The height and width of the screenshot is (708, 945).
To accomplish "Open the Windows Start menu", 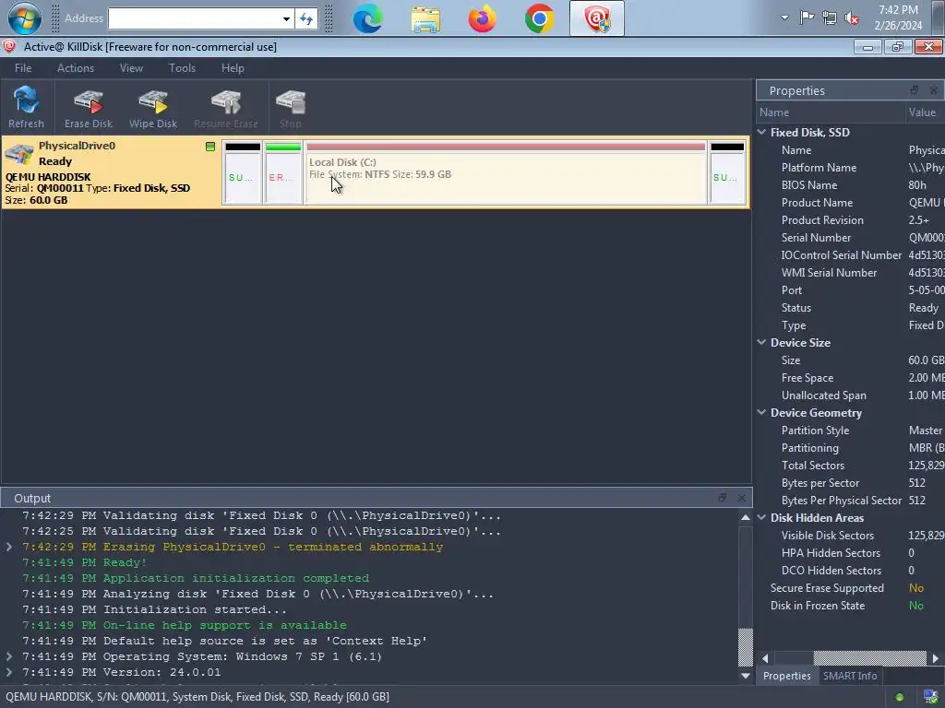I will click(25, 18).
